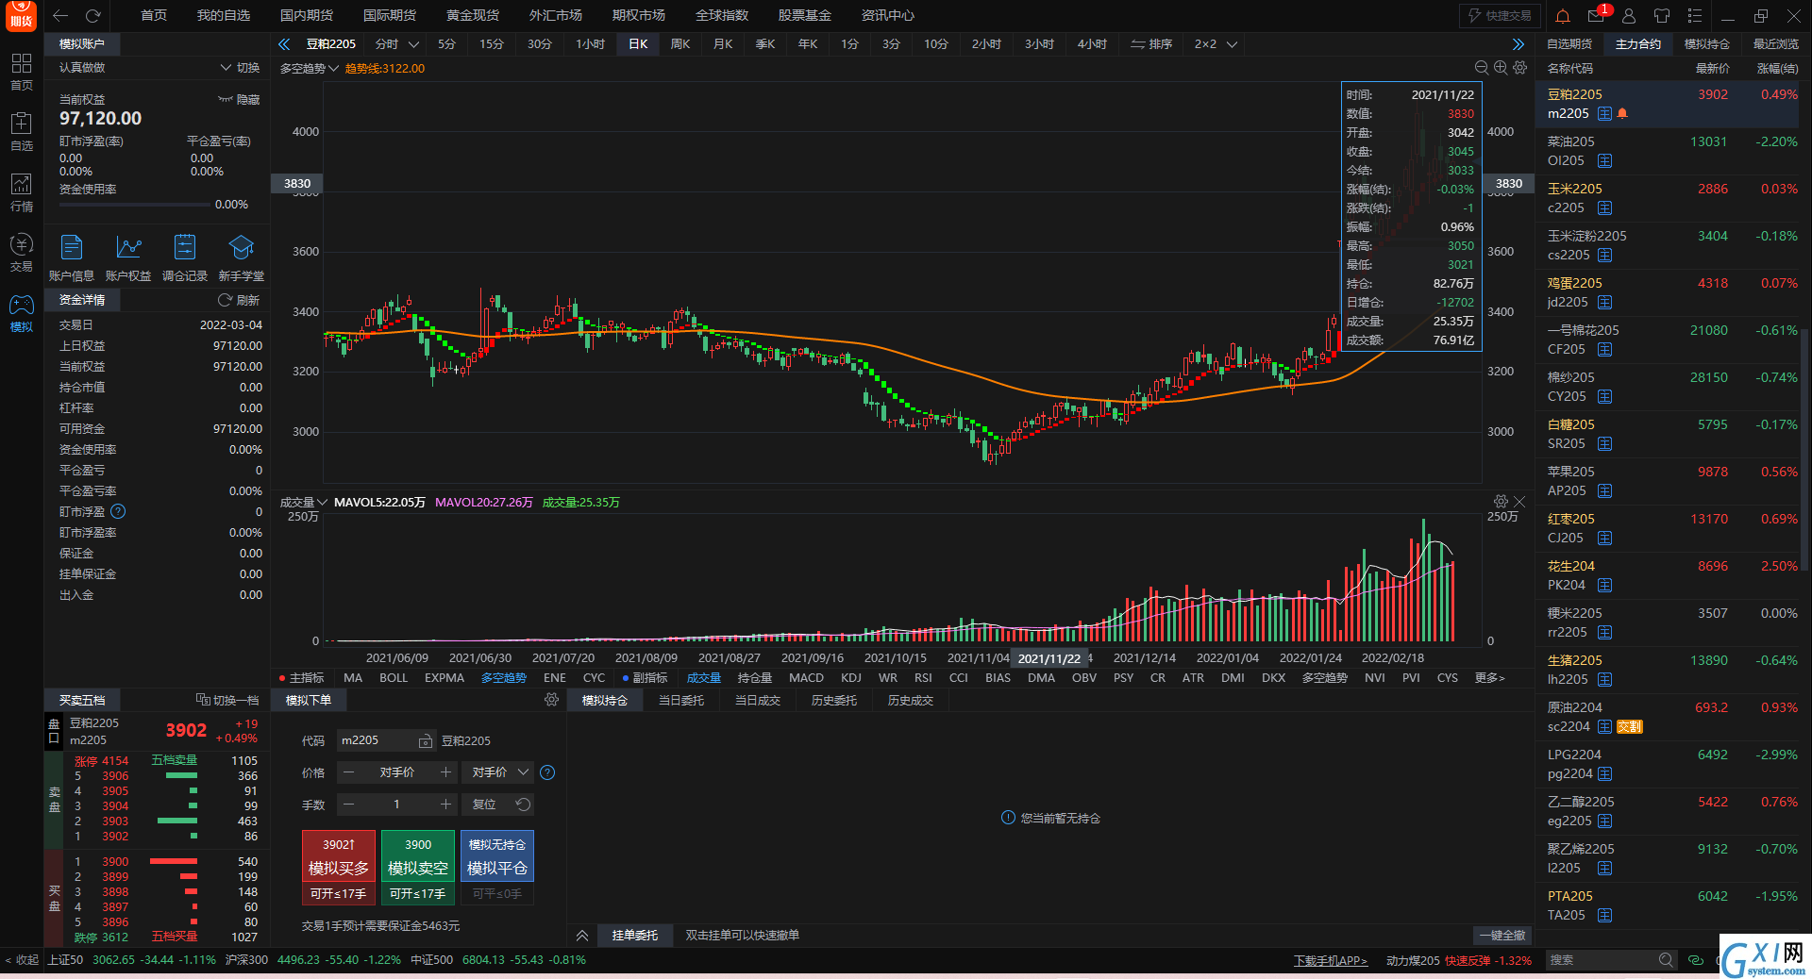This screenshot has height=979, width=1812.
Task: Toggle 切换一档 order book depth
Action: click(227, 700)
